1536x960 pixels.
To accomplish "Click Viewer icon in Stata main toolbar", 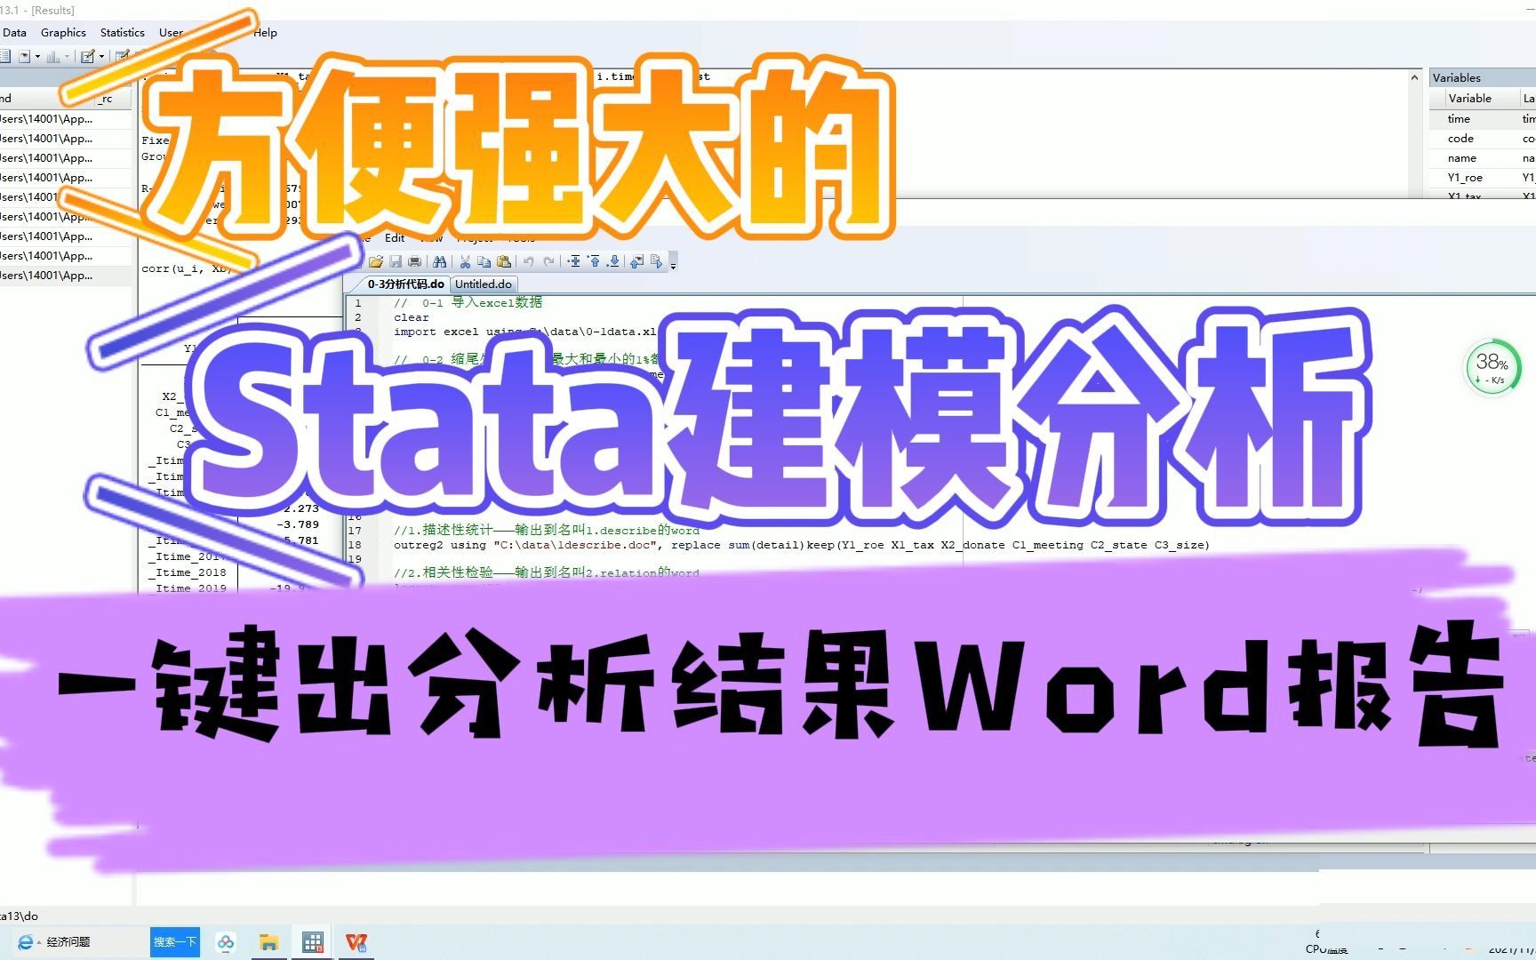I will pos(24,56).
